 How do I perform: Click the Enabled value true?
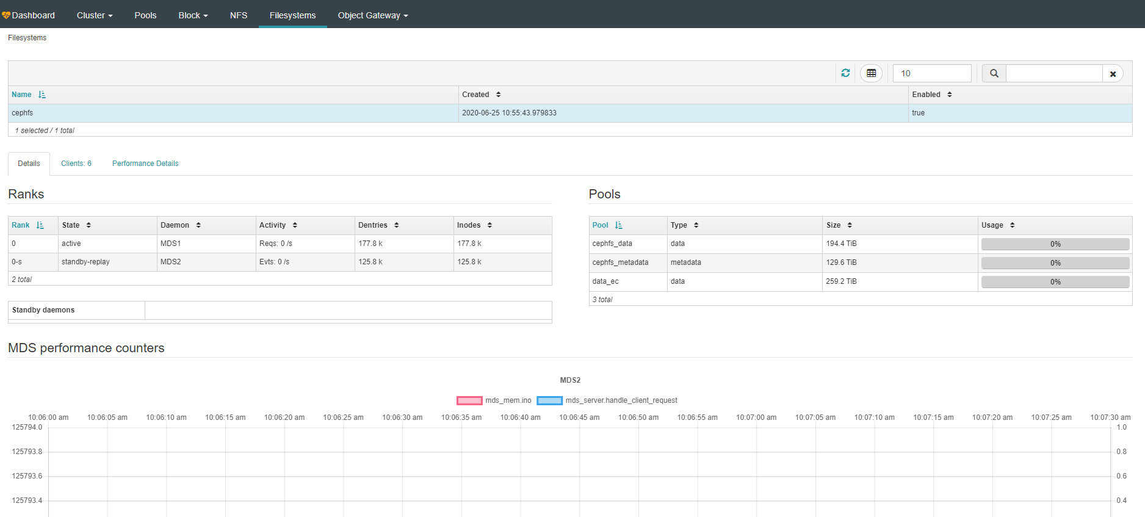(918, 113)
